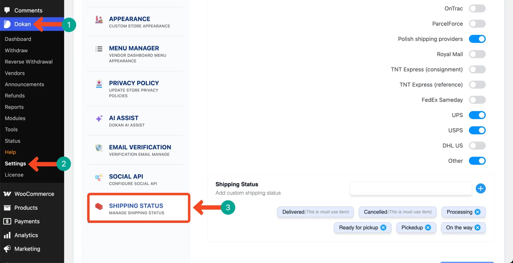This screenshot has width=513, height=263.
Task: Open the Reports submenu item
Action: pyautogui.click(x=14, y=107)
